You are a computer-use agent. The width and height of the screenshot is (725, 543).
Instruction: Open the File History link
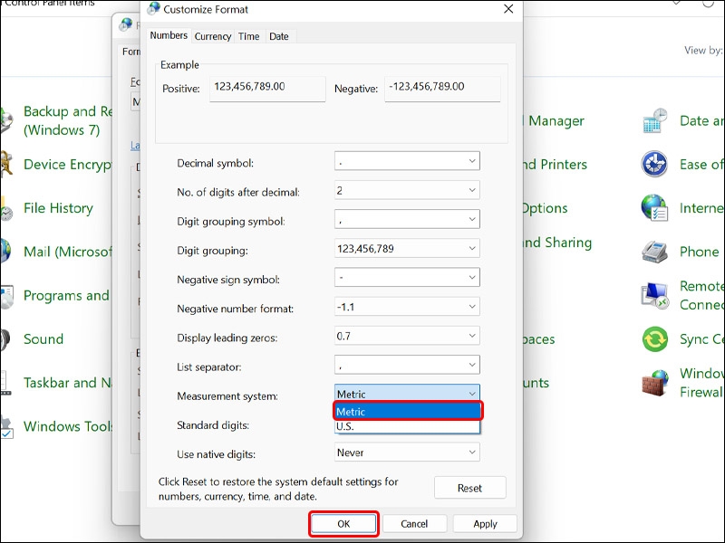click(x=58, y=208)
